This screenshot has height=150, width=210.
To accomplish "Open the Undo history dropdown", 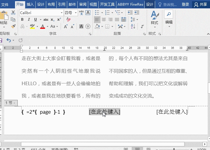I will [x=13, y=40].
